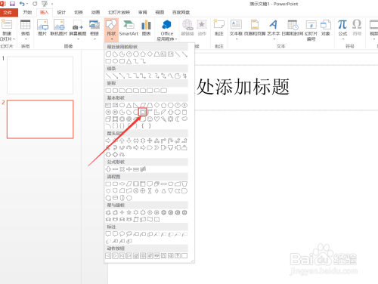Switch to the 切换 (Transitions) tab
Screen dimensions: 378x284
click(79, 12)
